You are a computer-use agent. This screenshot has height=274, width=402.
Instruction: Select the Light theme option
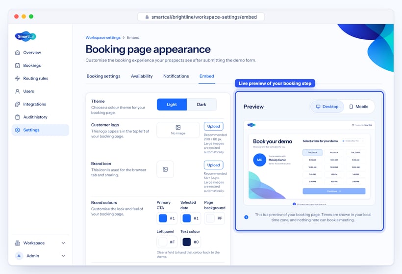click(172, 105)
